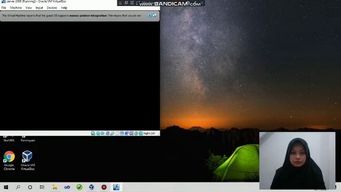Click the optical disk status icon
The width and height of the screenshot is (341, 192).
coord(98,133)
